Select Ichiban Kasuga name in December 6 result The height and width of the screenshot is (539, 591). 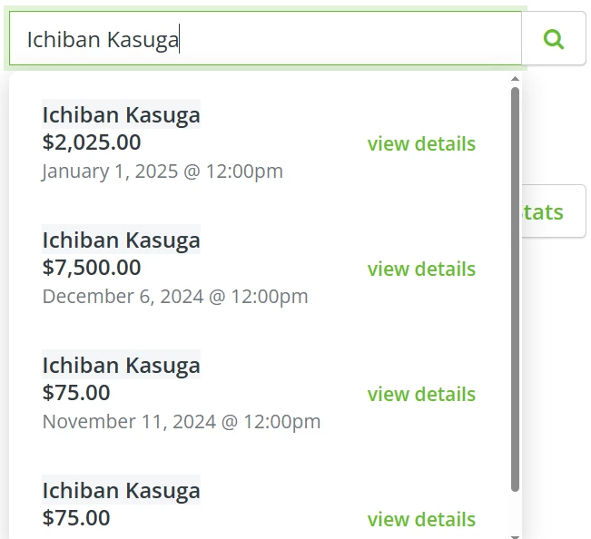pos(121,240)
